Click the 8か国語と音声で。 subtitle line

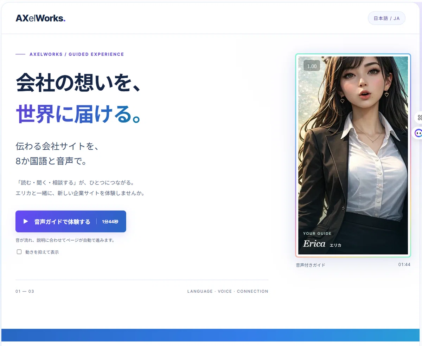(51, 161)
